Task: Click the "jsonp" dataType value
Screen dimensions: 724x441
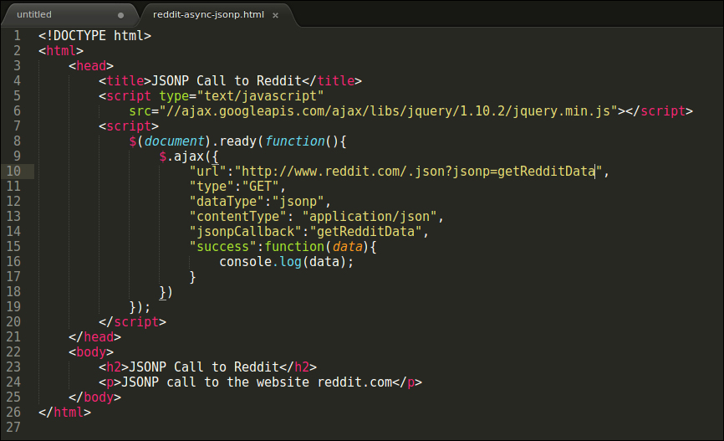Action: click(298, 202)
